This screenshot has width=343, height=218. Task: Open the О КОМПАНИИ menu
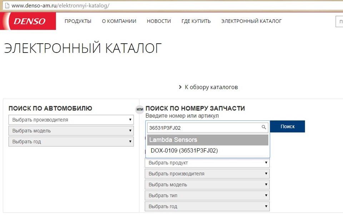(119, 21)
